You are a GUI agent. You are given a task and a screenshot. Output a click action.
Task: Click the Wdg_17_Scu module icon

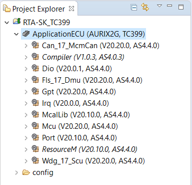point(35,160)
